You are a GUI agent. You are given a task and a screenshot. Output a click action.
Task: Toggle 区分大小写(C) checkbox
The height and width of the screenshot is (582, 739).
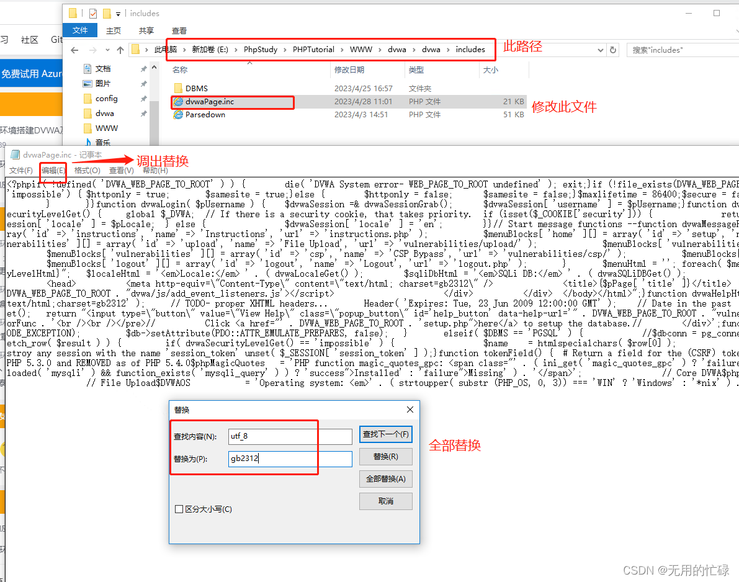tap(179, 509)
